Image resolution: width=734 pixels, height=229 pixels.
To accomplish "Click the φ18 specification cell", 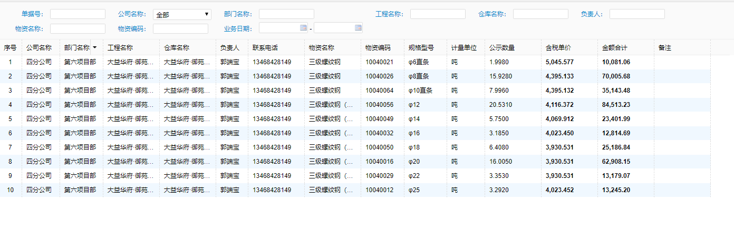I will click(x=426, y=147).
